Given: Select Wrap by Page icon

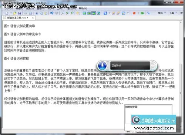Looking at the screenshot, I should pos(98,13).
